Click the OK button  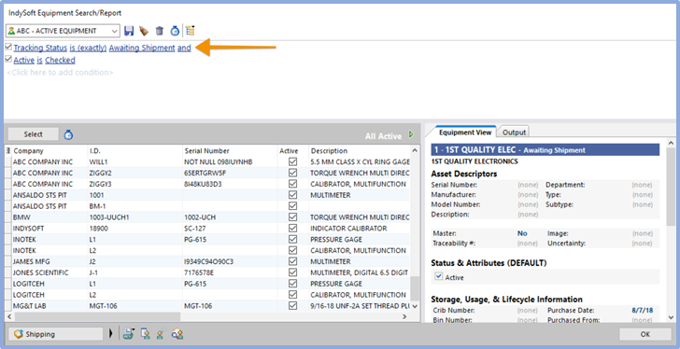point(645,334)
